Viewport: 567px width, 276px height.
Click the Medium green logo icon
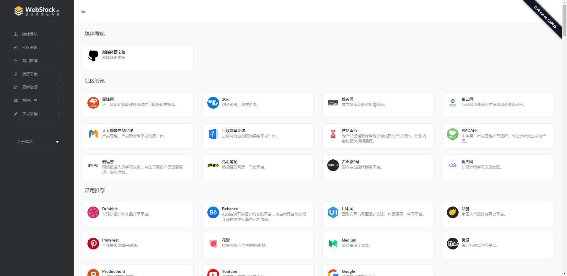[x=333, y=244]
